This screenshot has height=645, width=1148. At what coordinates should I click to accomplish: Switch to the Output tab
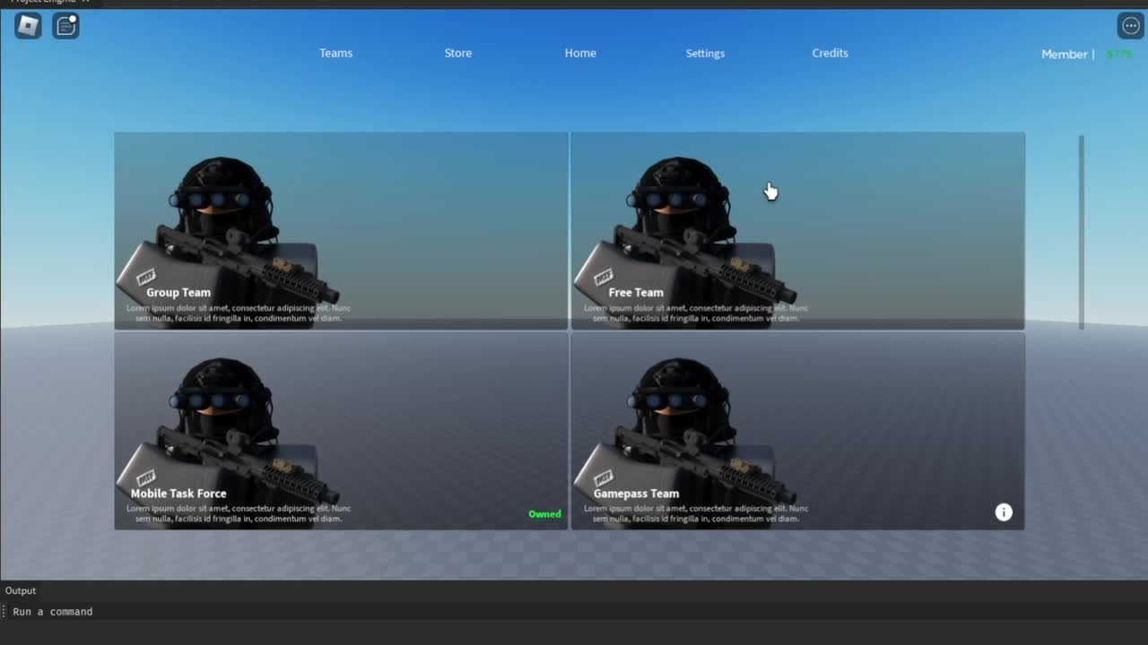point(20,590)
